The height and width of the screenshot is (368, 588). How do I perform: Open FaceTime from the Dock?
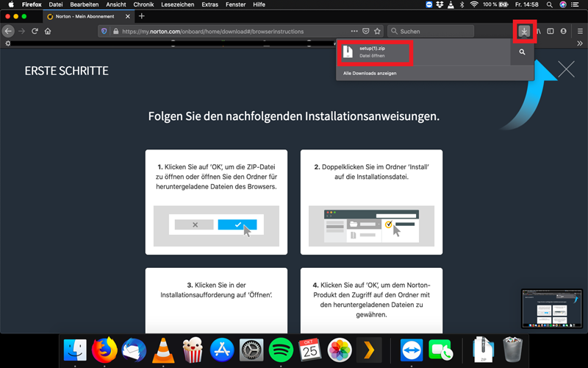click(440, 350)
